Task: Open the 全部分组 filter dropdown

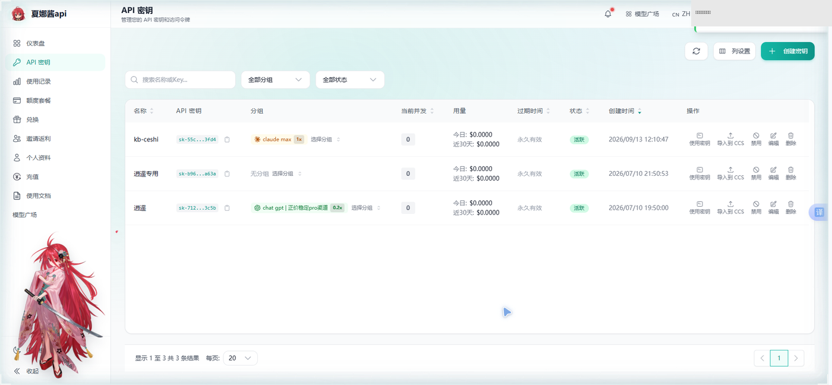Action: point(275,80)
